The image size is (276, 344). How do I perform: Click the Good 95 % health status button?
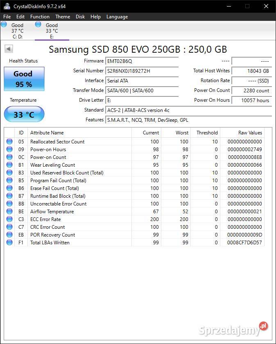[x=24, y=79]
